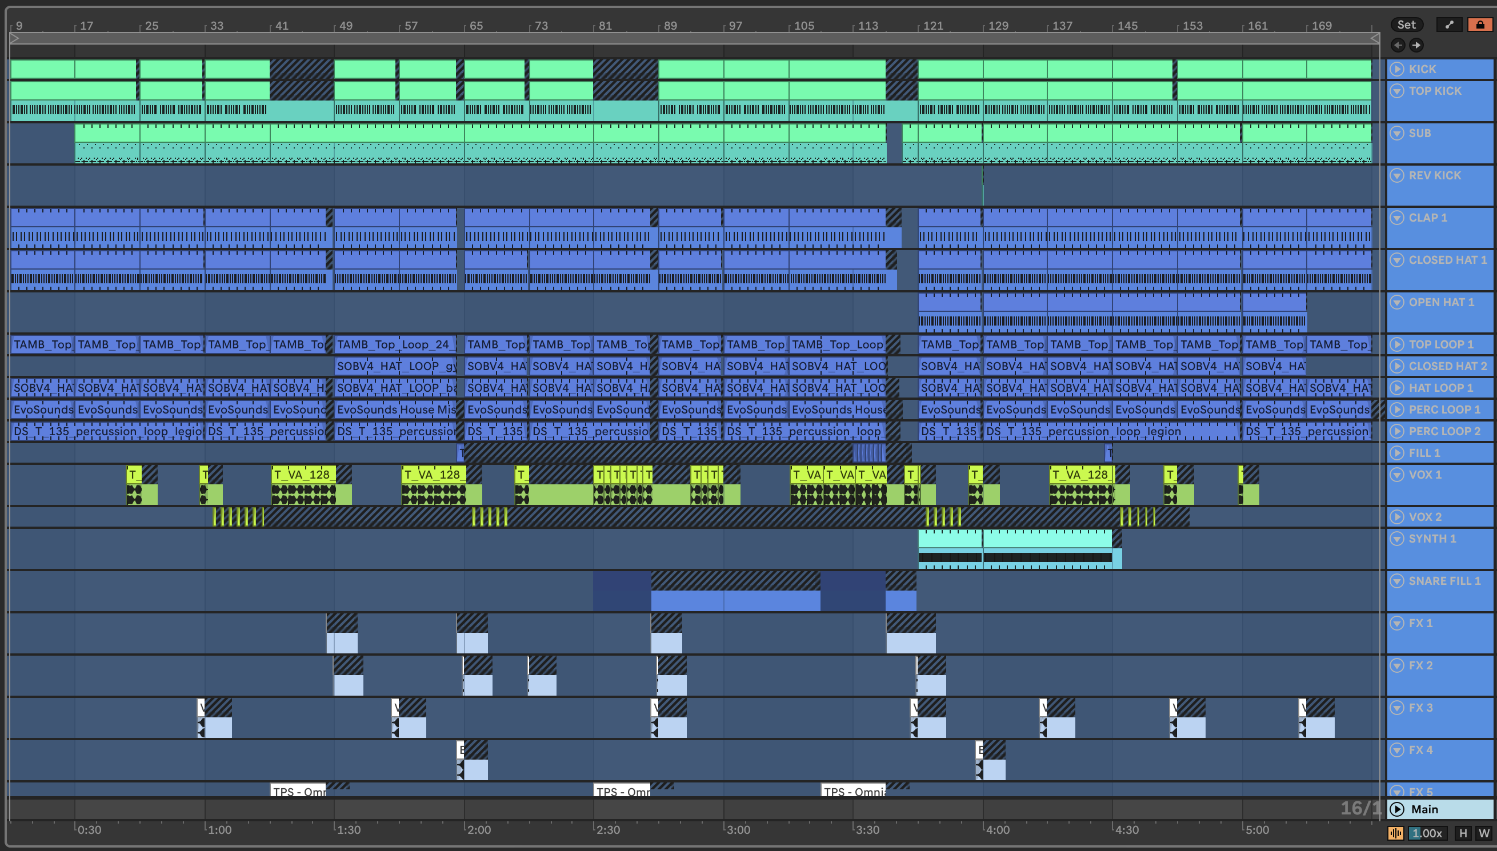Select the SUB track header name

click(x=1420, y=133)
